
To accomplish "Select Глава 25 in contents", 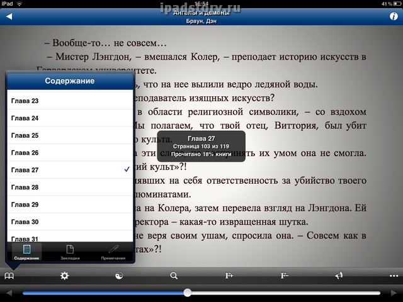I will (70, 135).
